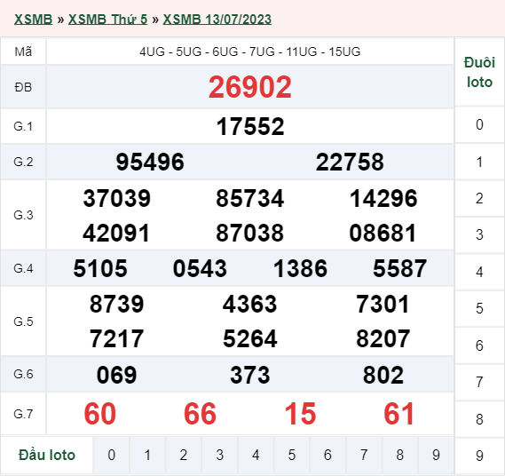Select Đầu loto digit 2
Image resolution: width=505 pixels, height=476 pixels.
click(x=184, y=455)
